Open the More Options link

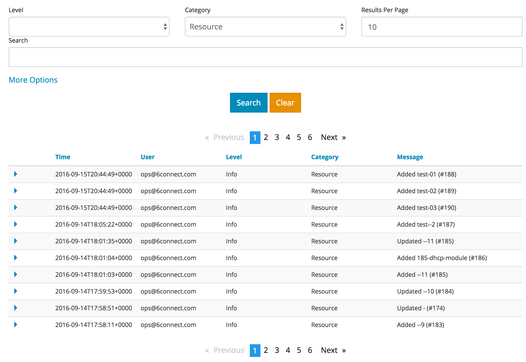point(33,80)
